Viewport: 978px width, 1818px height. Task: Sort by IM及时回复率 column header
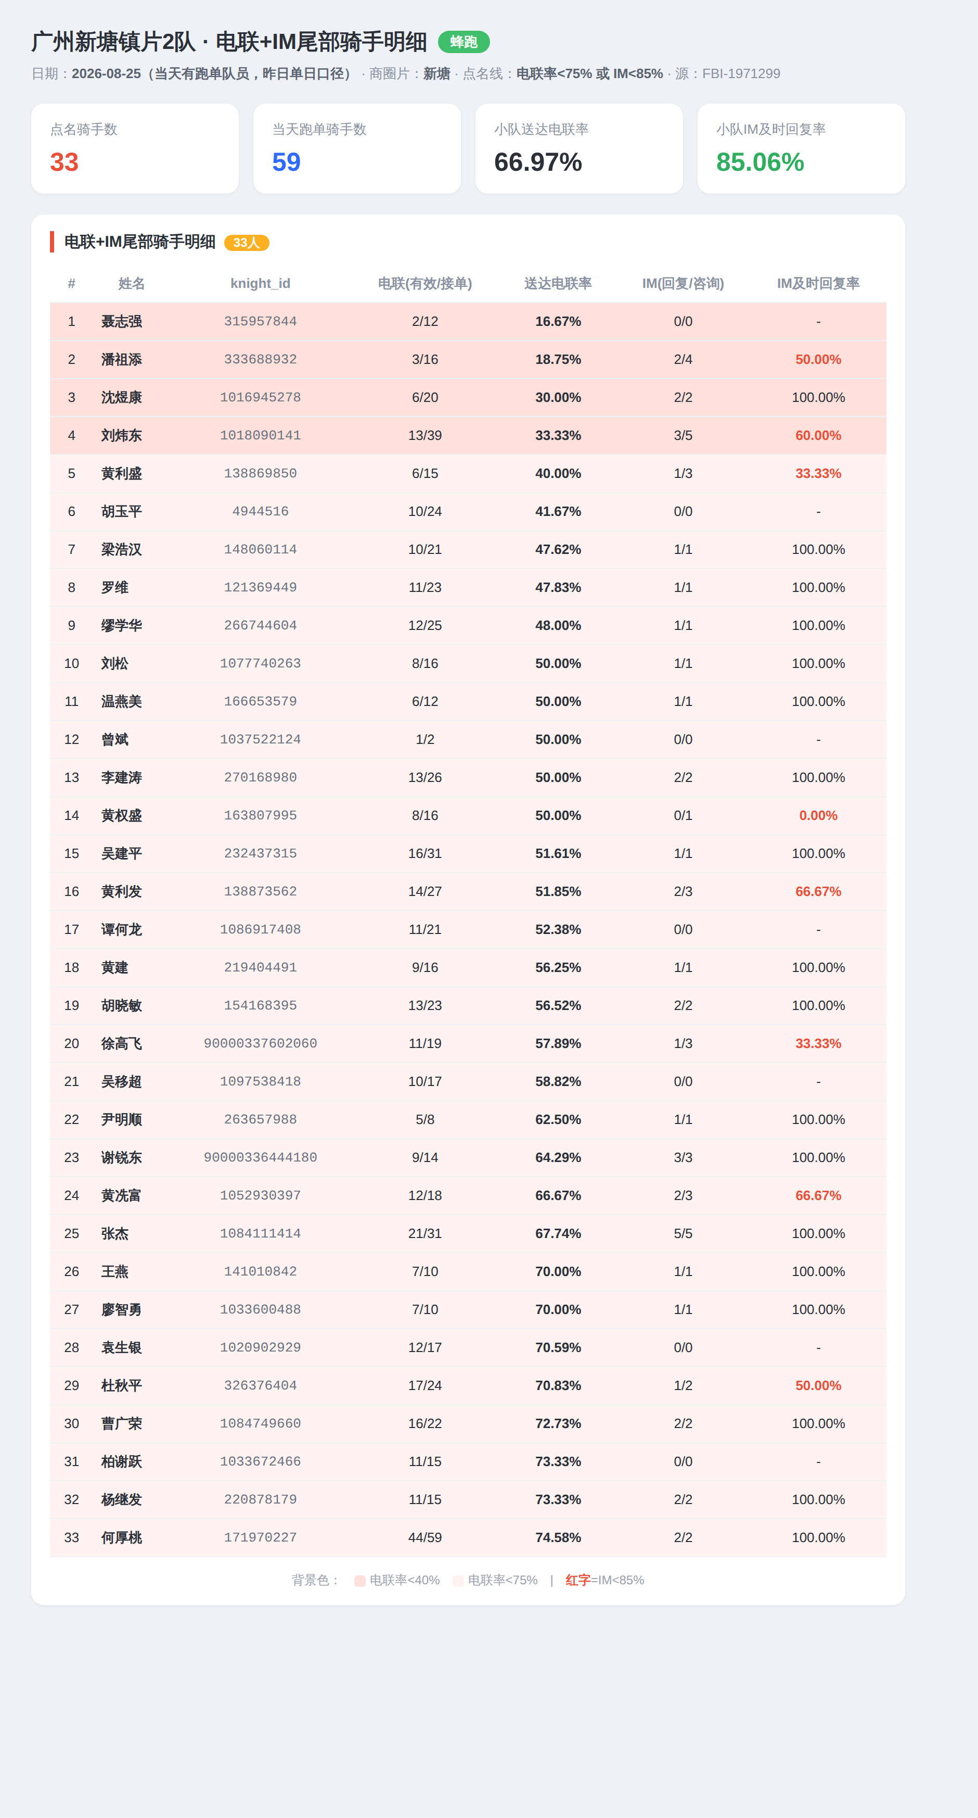pos(818,283)
